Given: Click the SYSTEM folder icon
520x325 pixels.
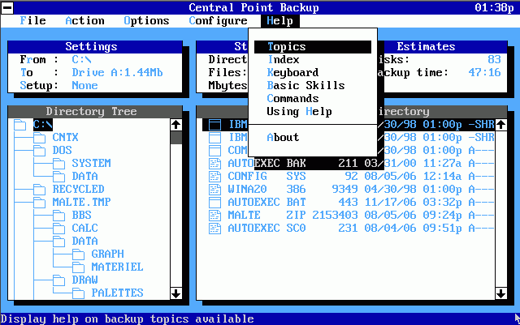Looking at the screenshot, I should pyautogui.click(x=58, y=164).
